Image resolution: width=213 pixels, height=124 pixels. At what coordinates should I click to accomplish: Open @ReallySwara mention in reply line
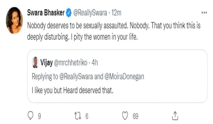click(x=76, y=77)
